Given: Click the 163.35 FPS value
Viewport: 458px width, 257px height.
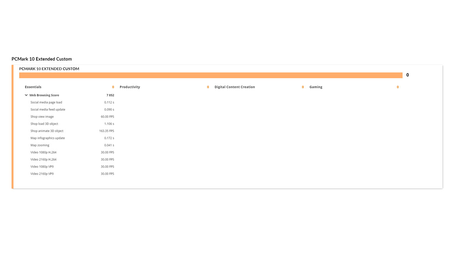Looking at the screenshot, I should (107, 131).
